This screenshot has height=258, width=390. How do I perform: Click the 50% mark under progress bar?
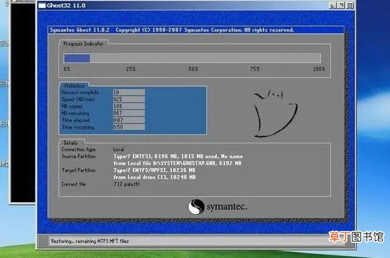tap(193, 69)
